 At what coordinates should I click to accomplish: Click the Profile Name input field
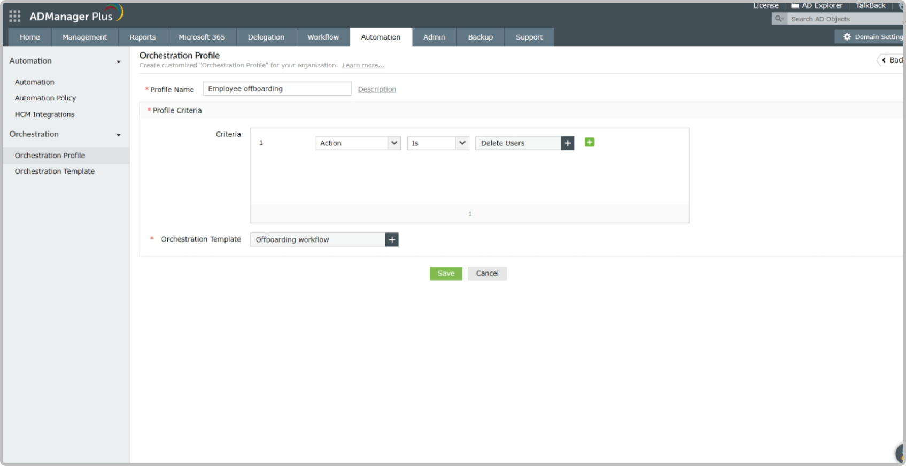coord(276,89)
